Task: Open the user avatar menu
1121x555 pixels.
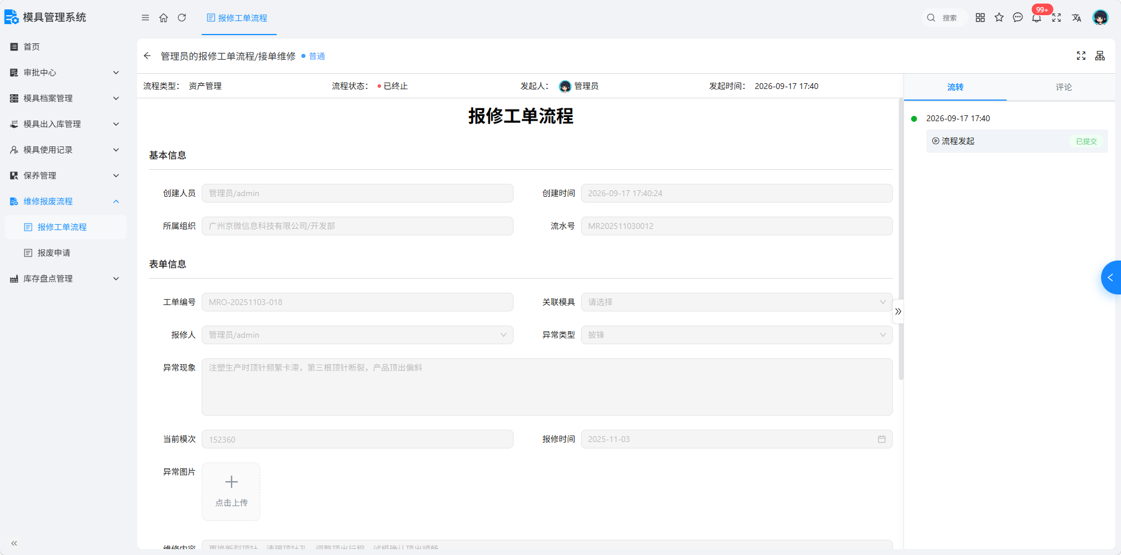Action: coord(1100,18)
